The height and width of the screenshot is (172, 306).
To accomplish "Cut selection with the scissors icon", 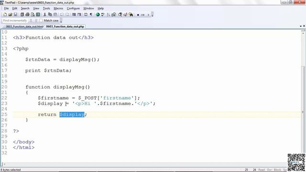I will pos(44,15).
